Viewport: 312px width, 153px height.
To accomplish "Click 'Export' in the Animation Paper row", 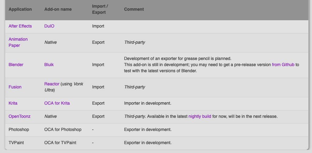I will 98,42.
